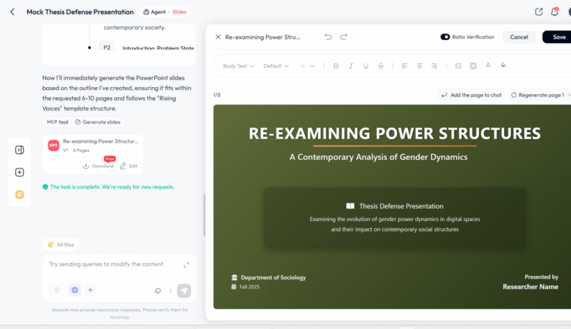Apply strikethrough formatting
The height and width of the screenshot is (329, 571).
(x=380, y=66)
